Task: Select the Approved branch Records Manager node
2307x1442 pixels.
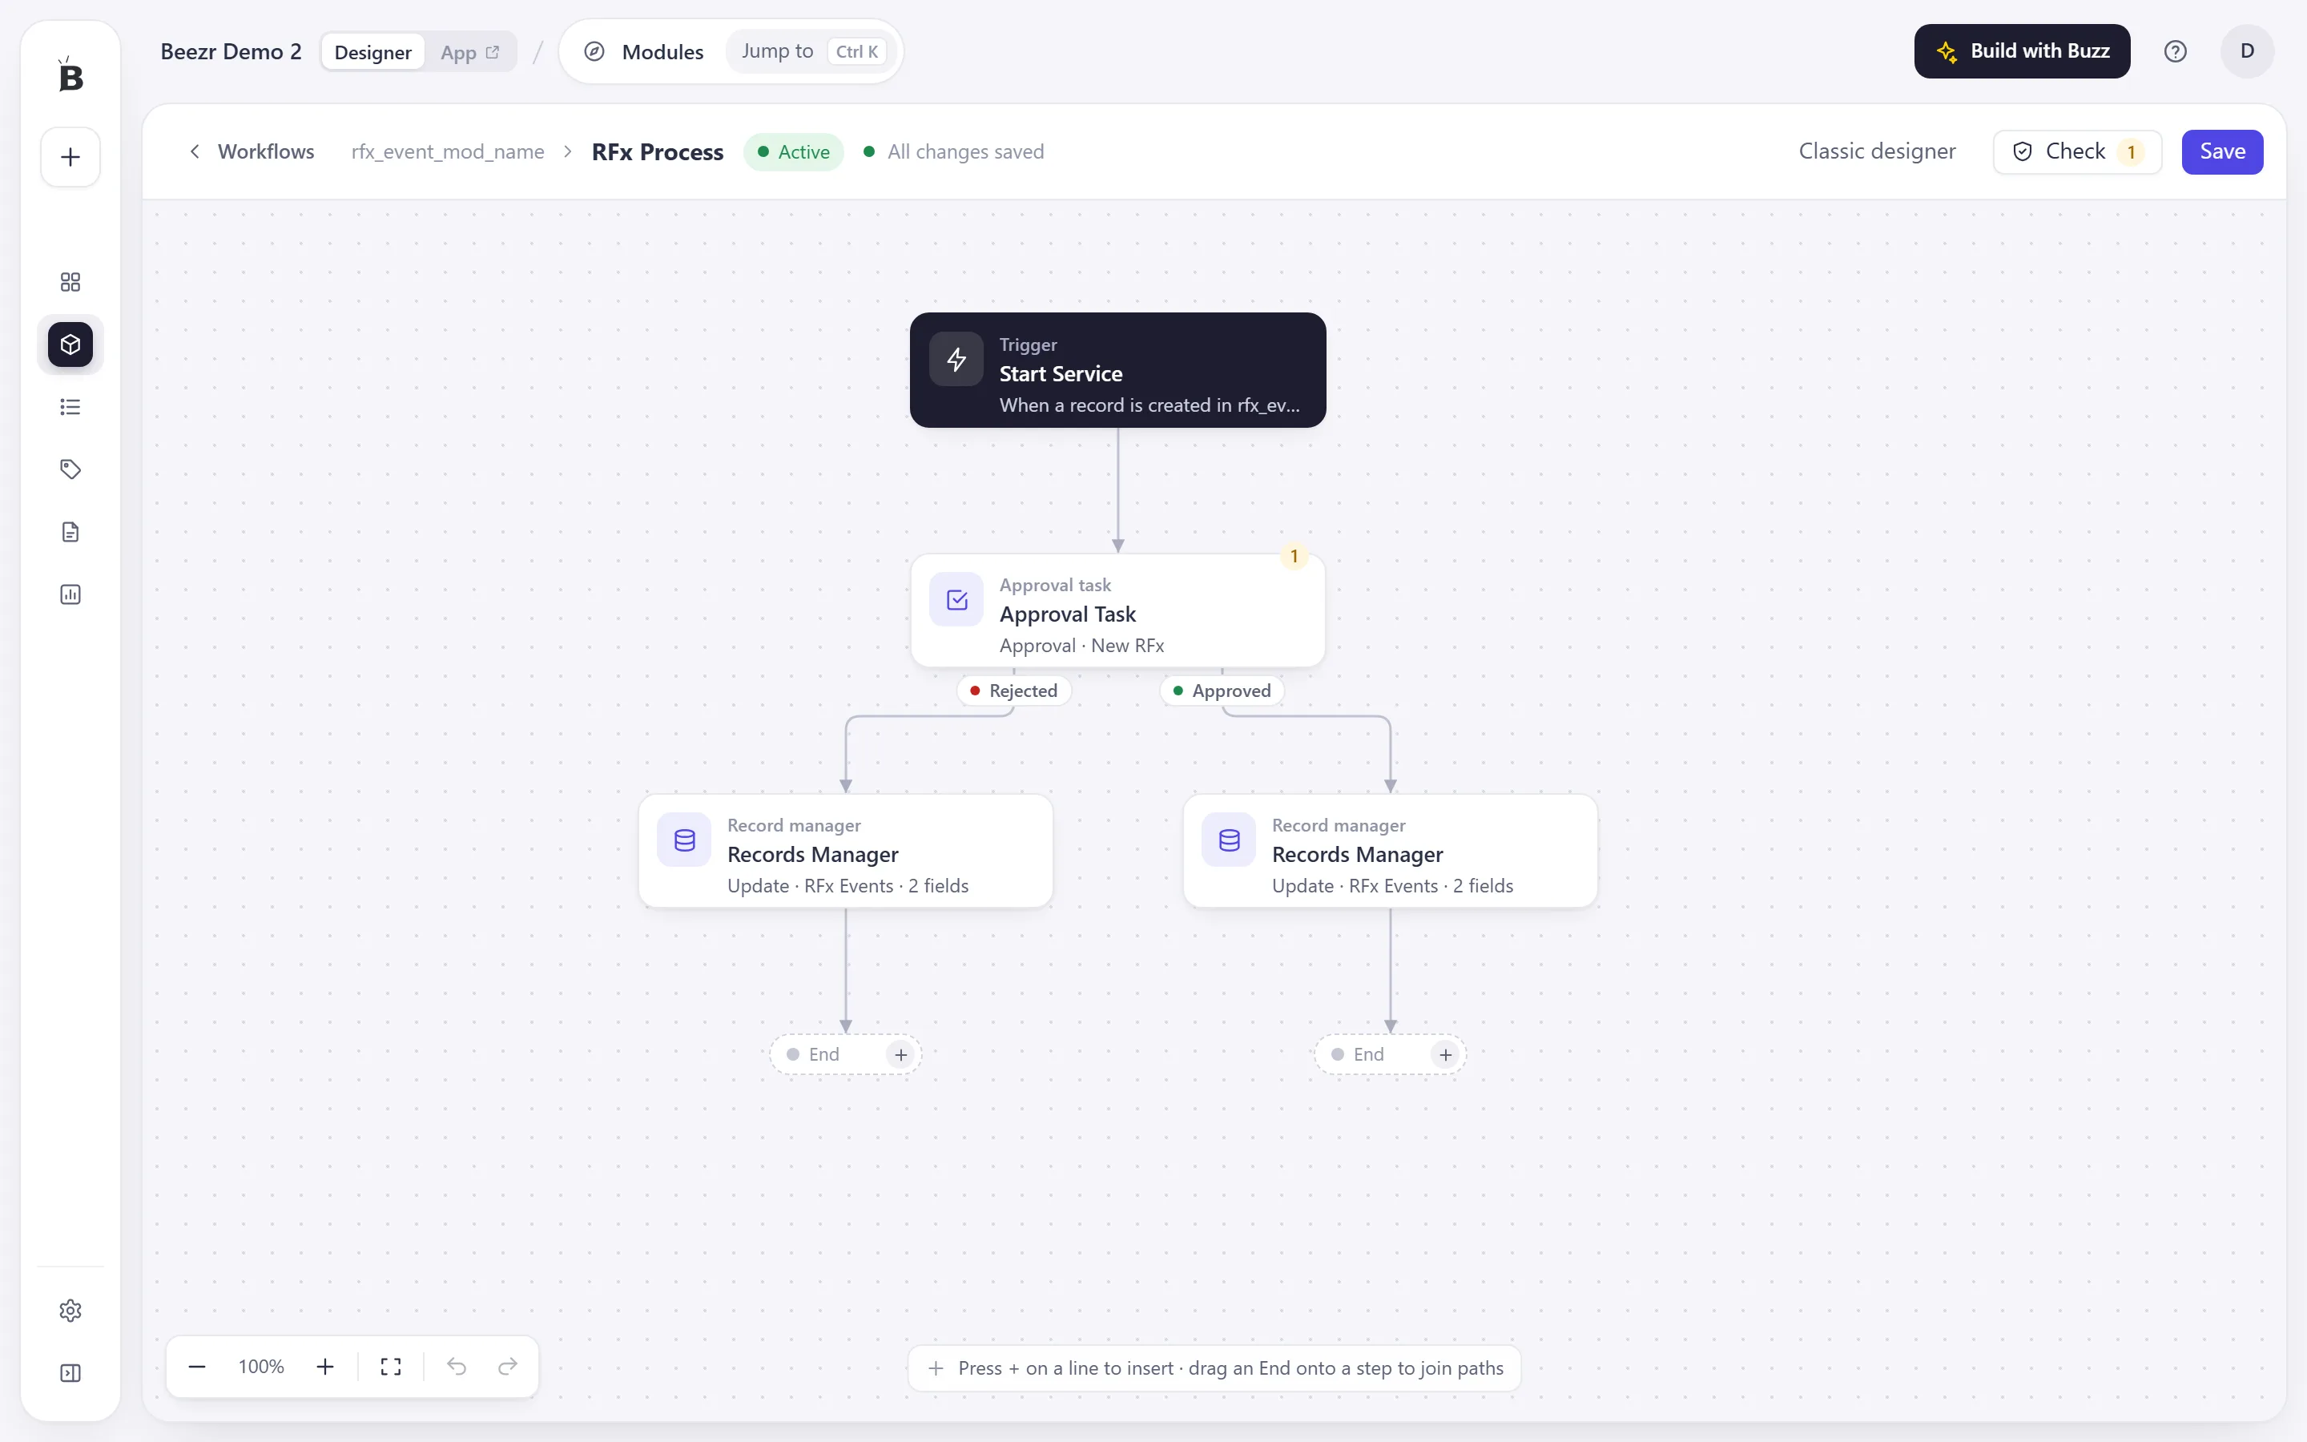Action: [x=1390, y=851]
